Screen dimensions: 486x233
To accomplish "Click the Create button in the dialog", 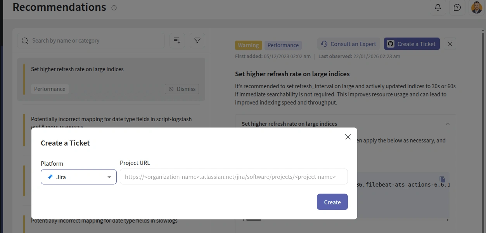I will point(332,202).
